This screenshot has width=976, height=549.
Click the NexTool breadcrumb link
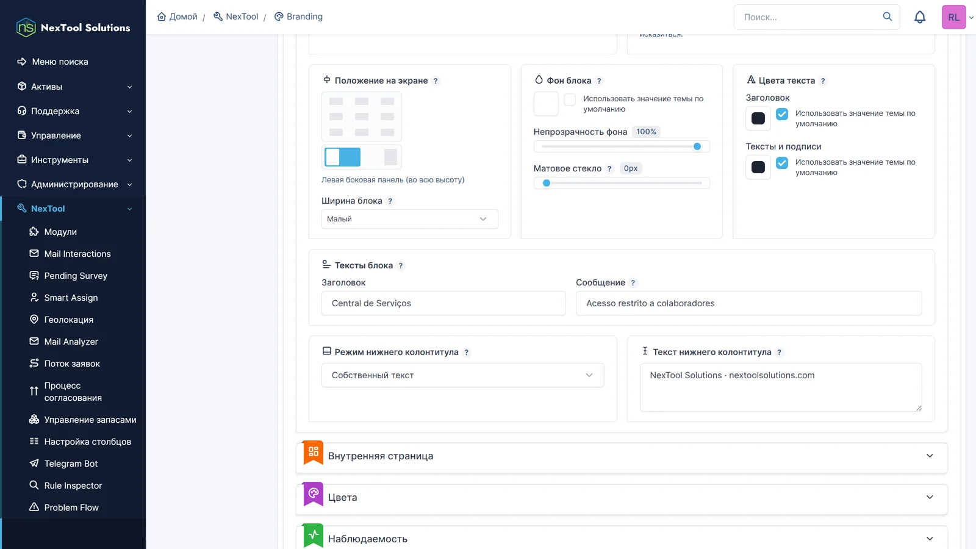pyautogui.click(x=236, y=16)
